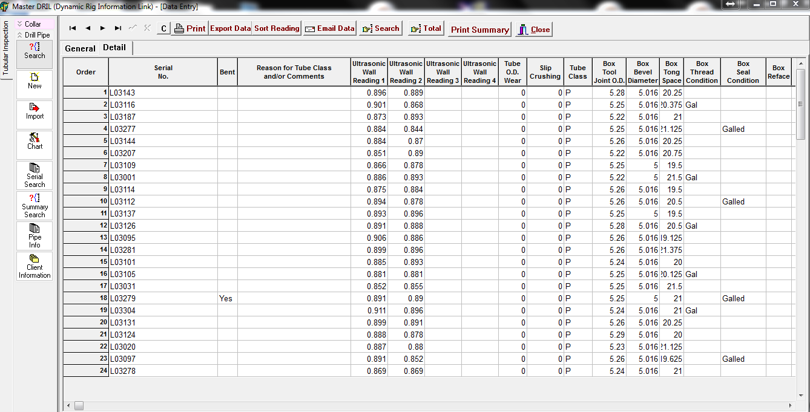Viewport: 810px width, 412px height.
Task: Open the Chart view from sidebar
Action: tap(35, 145)
